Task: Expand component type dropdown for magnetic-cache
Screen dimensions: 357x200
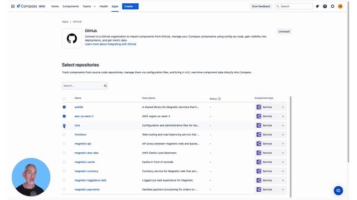Action: [x=283, y=162]
